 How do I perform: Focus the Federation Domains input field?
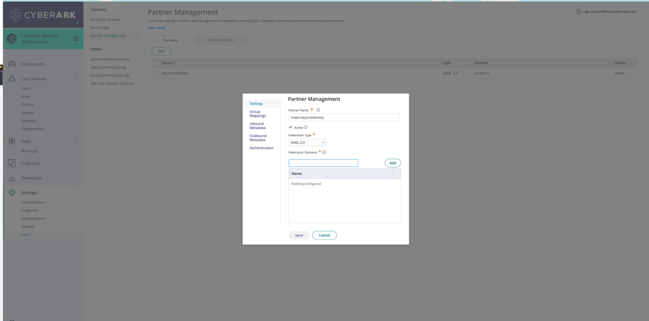pyautogui.click(x=323, y=163)
